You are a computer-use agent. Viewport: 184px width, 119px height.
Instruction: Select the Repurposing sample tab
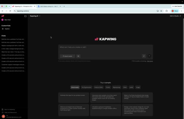[116, 87]
